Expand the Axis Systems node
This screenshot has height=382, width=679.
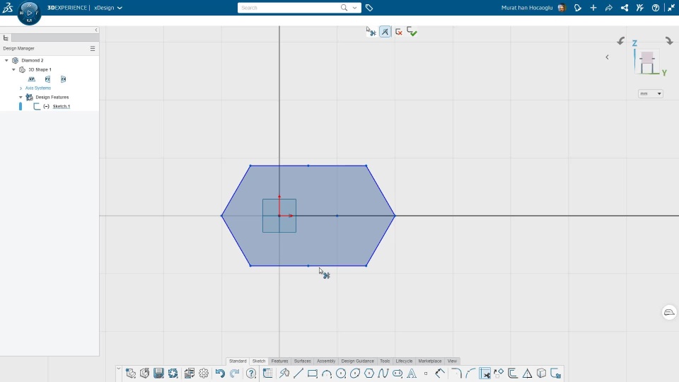(21, 88)
